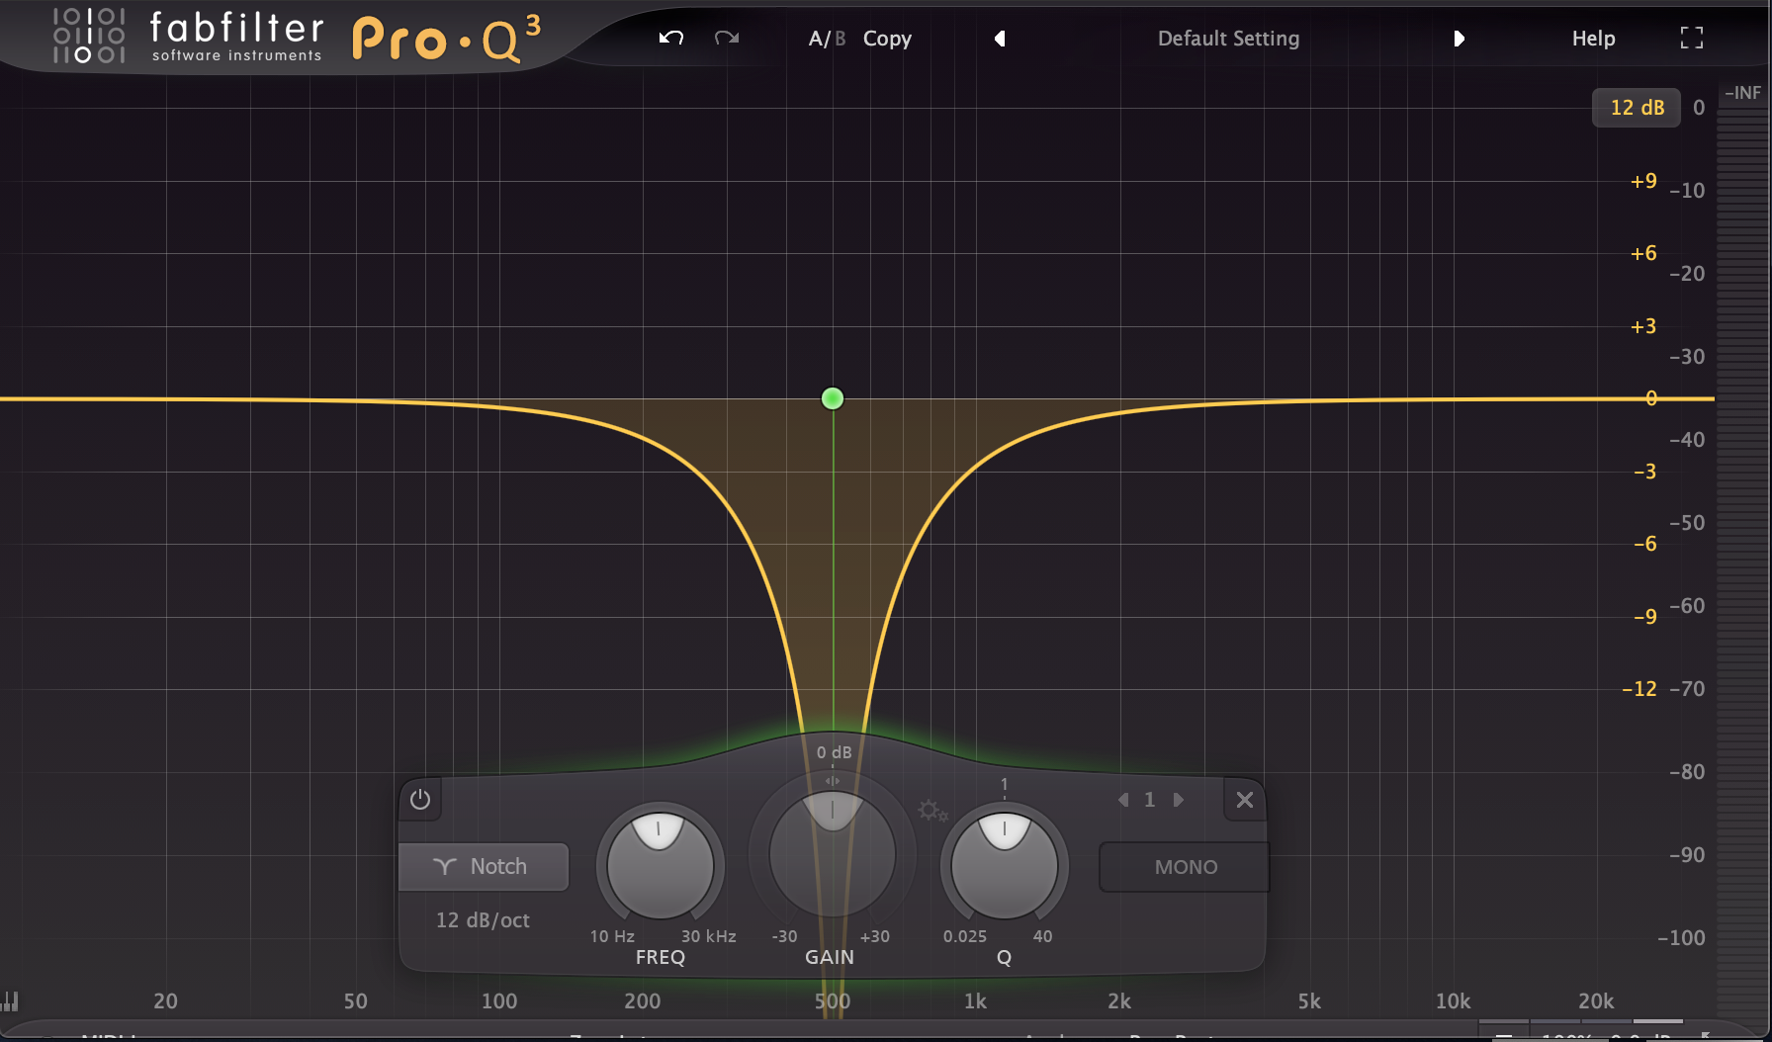Click the -INF output level meter label

[x=1742, y=93]
